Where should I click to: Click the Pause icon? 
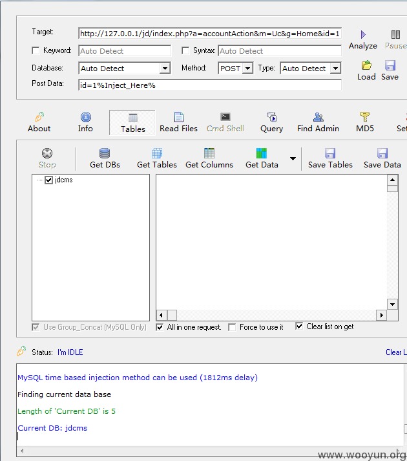(x=395, y=35)
